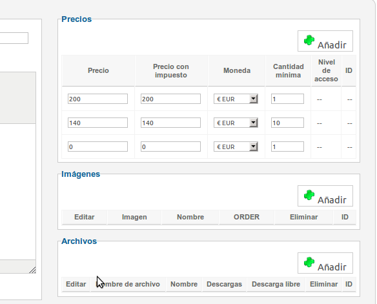The width and height of the screenshot is (377, 304).
Task: Click the Cantidad mínima field in 200 row
Action: 287,99
